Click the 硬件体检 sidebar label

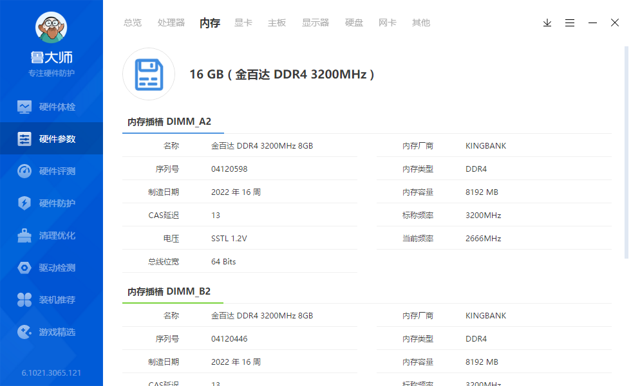[57, 107]
